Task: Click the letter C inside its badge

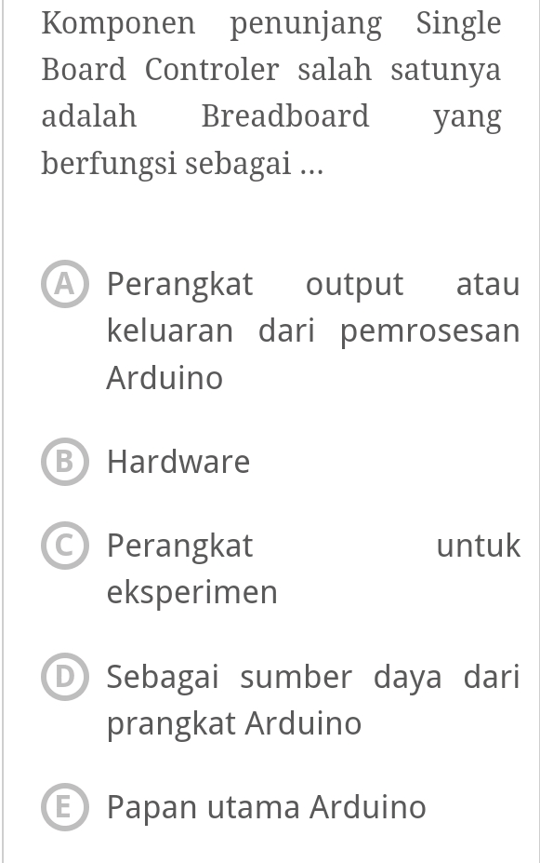Action: point(64,546)
